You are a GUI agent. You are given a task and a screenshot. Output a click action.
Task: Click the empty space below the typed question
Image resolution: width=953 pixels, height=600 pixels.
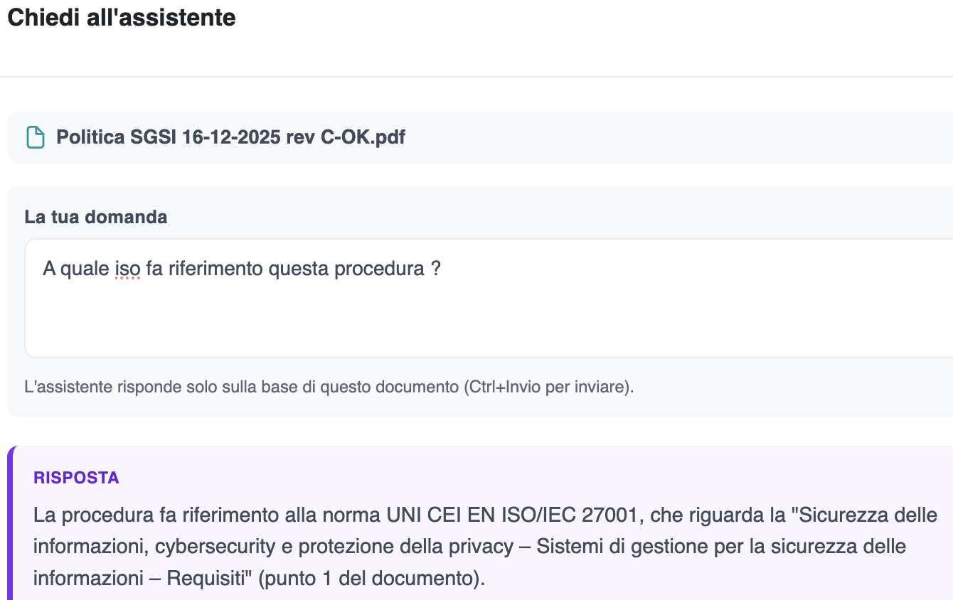click(489, 320)
